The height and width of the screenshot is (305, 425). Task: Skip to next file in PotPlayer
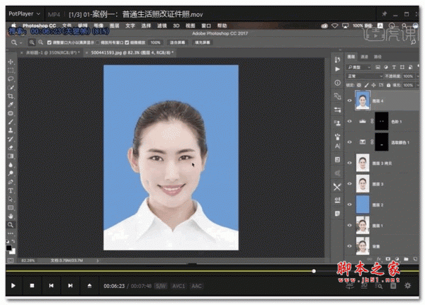tap(70, 285)
